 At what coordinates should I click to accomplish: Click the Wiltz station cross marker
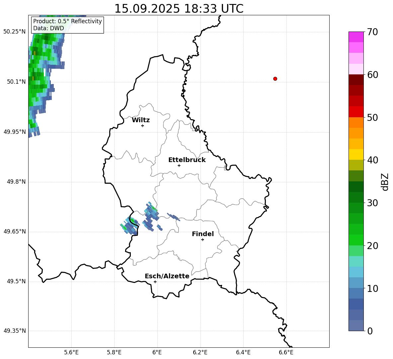click(x=142, y=126)
